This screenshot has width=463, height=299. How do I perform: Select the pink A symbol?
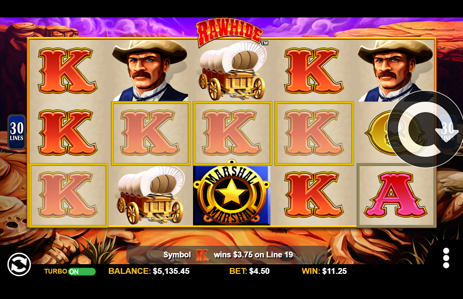click(396, 195)
